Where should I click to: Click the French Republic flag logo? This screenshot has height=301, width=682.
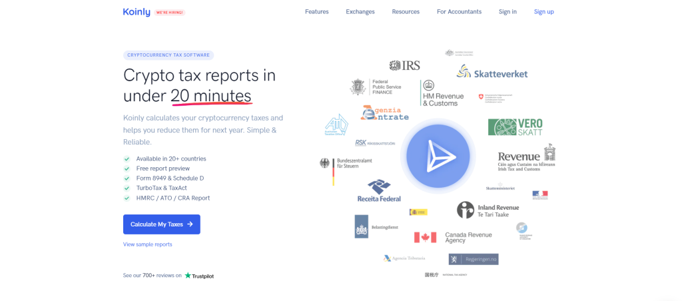point(540,195)
